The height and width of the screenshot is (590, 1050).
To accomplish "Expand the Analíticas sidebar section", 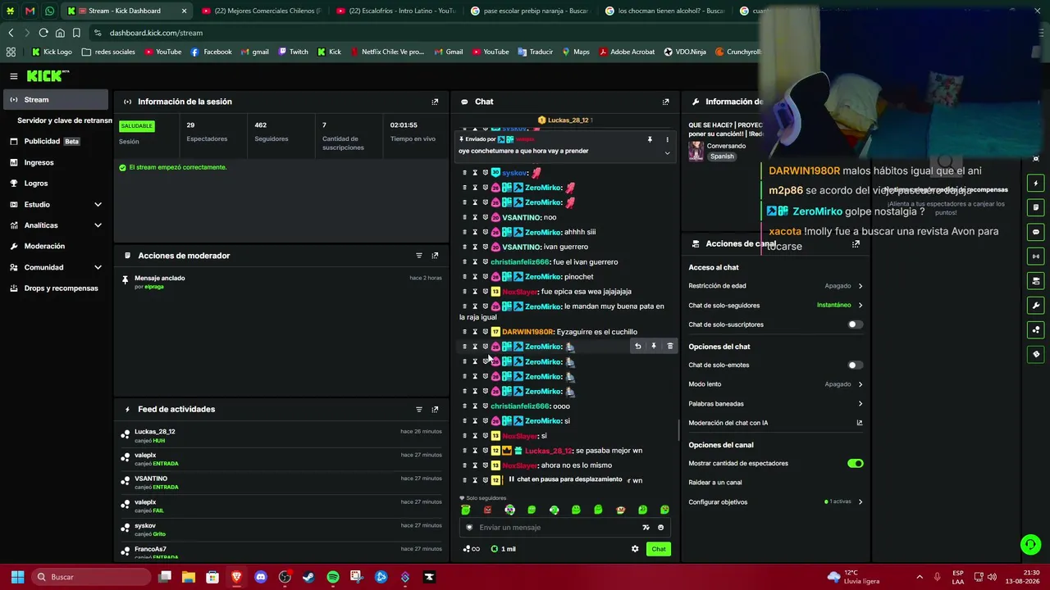I will (x=56, y=225).
